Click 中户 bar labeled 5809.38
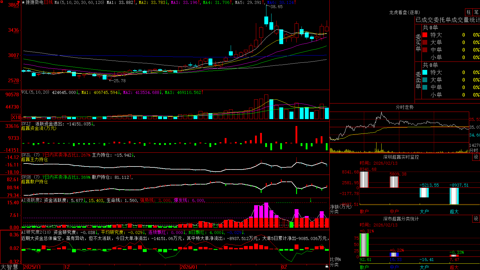 (x=394, y=182)
